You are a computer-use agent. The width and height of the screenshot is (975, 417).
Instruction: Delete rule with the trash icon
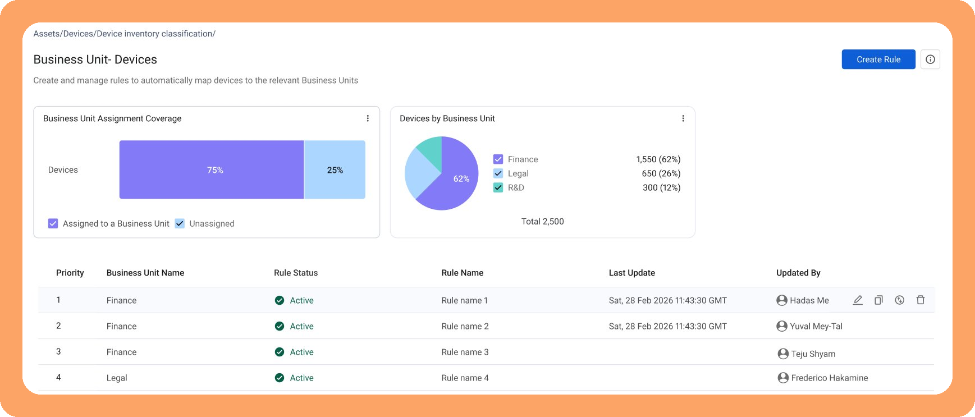921,300
